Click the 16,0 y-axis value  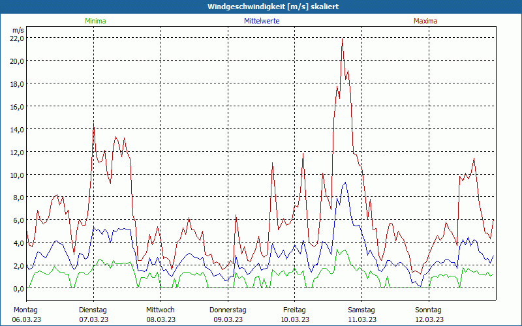click(x=17, y=107)
